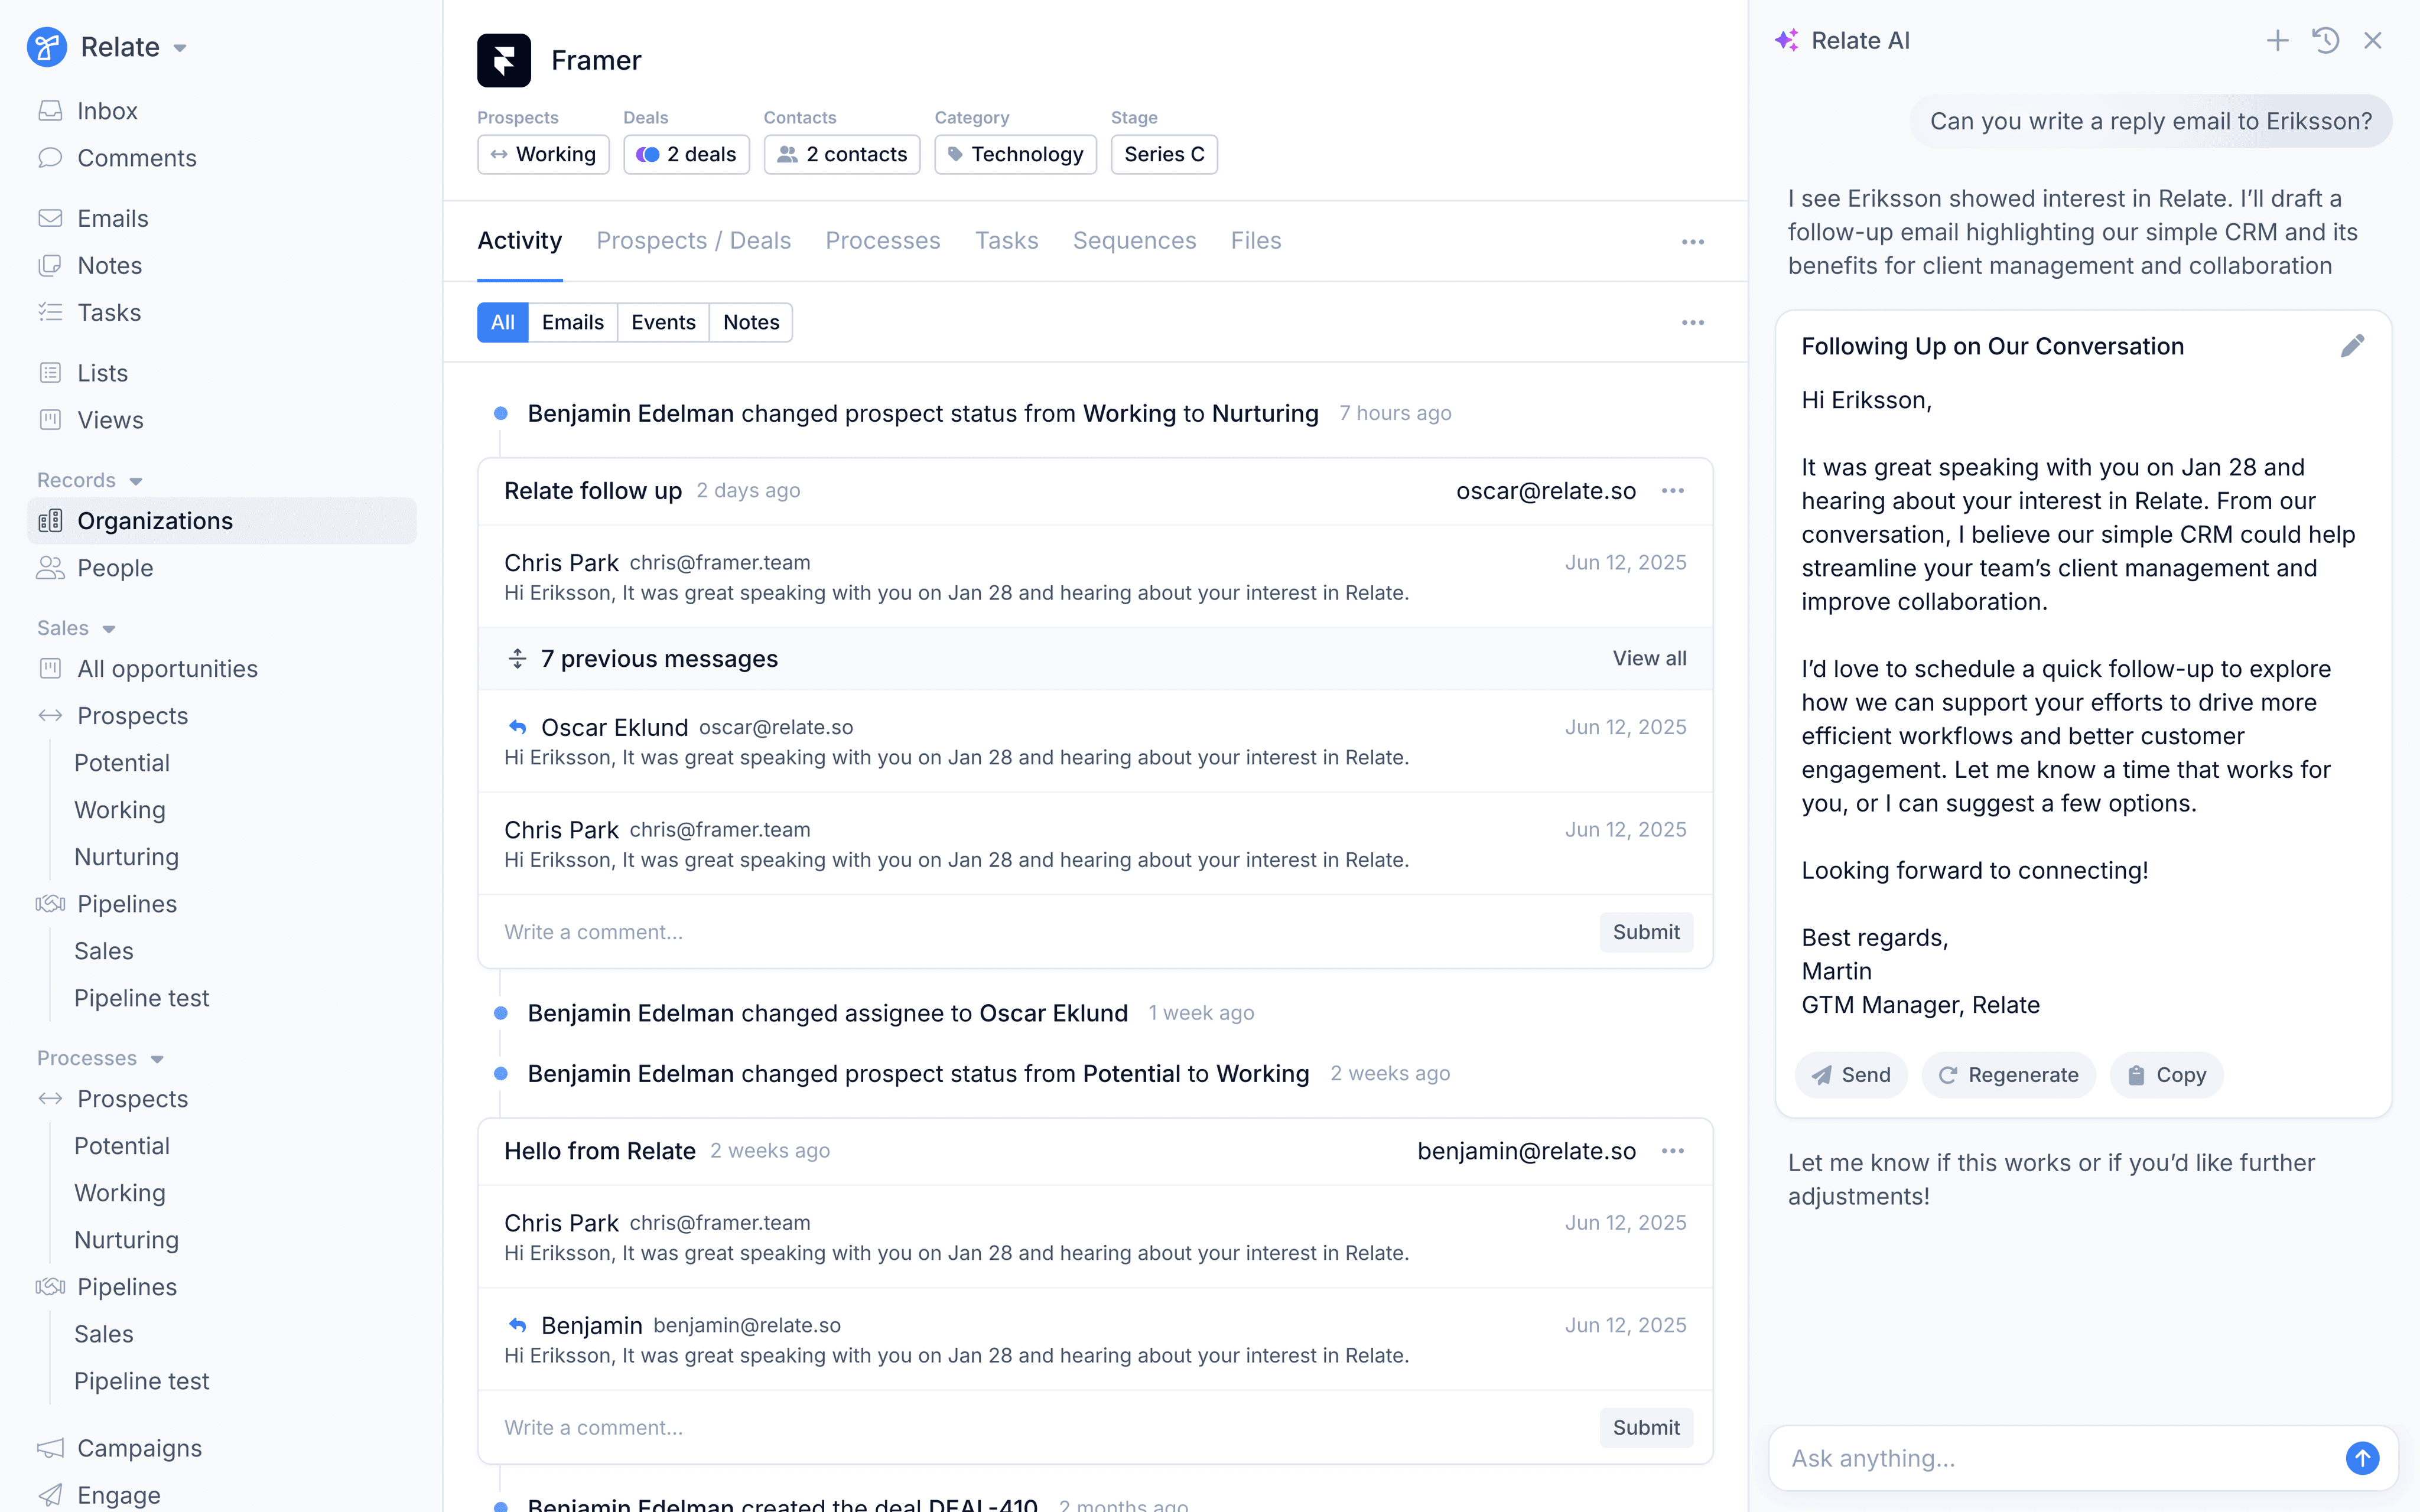The height and width of the screenshot is (1512, 2420).
Task: Switch activity filter to Events
Action: (663, 322)
